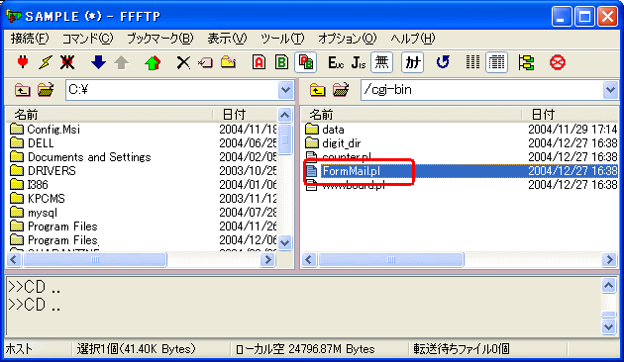Click the blue circular Refresh icon
Screen dimensions: 624x362
(x=443, y=62)
